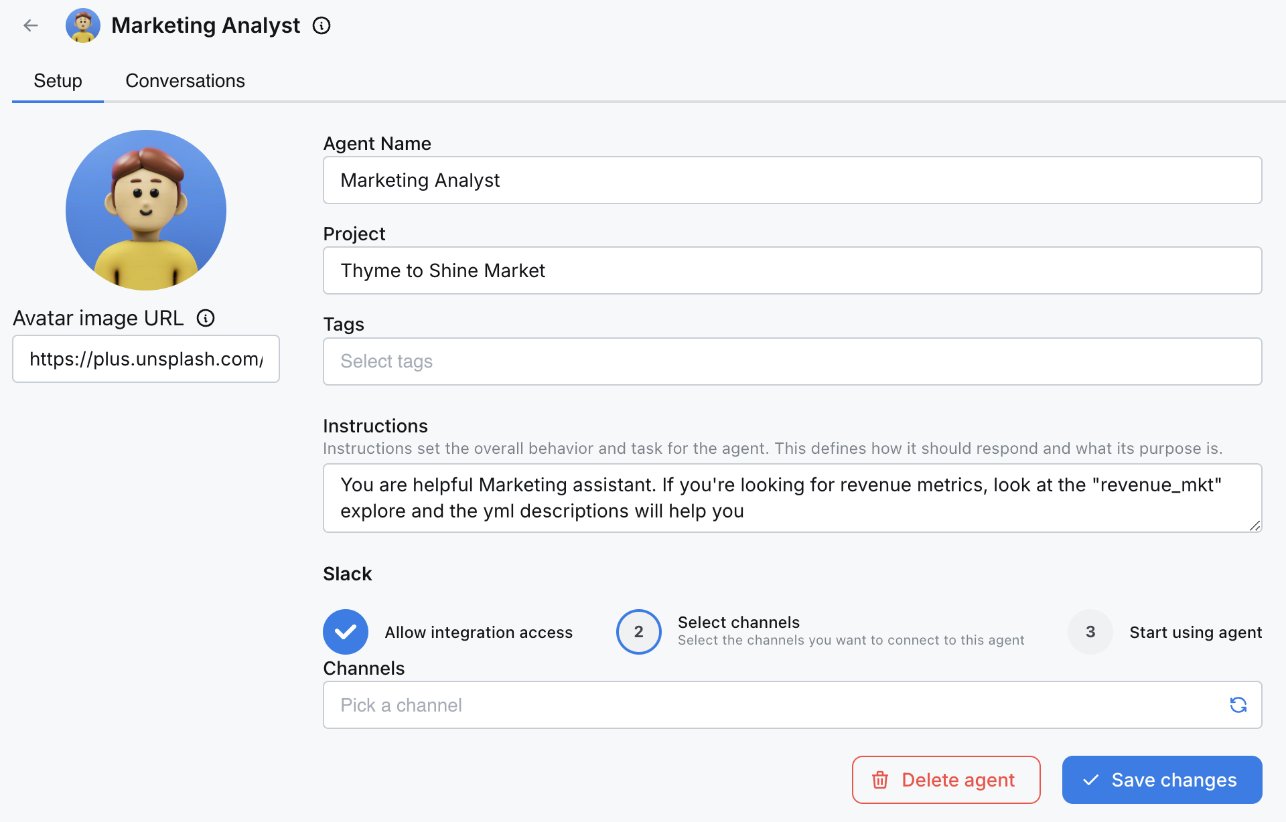1286x822 pixels.
Task: Click the completed Allow integration access step
Action: pyautogui.click(x=346, y=632)
